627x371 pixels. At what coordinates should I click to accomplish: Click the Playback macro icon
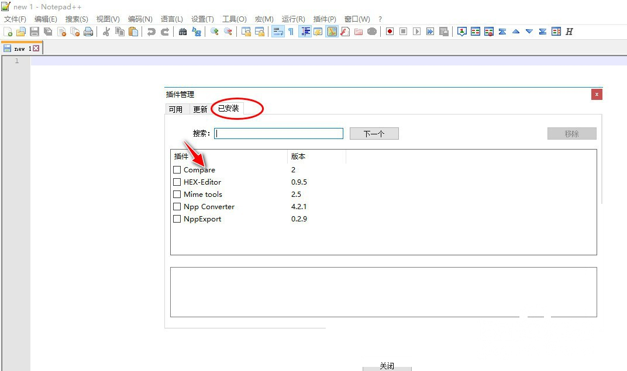coord(416,32)
